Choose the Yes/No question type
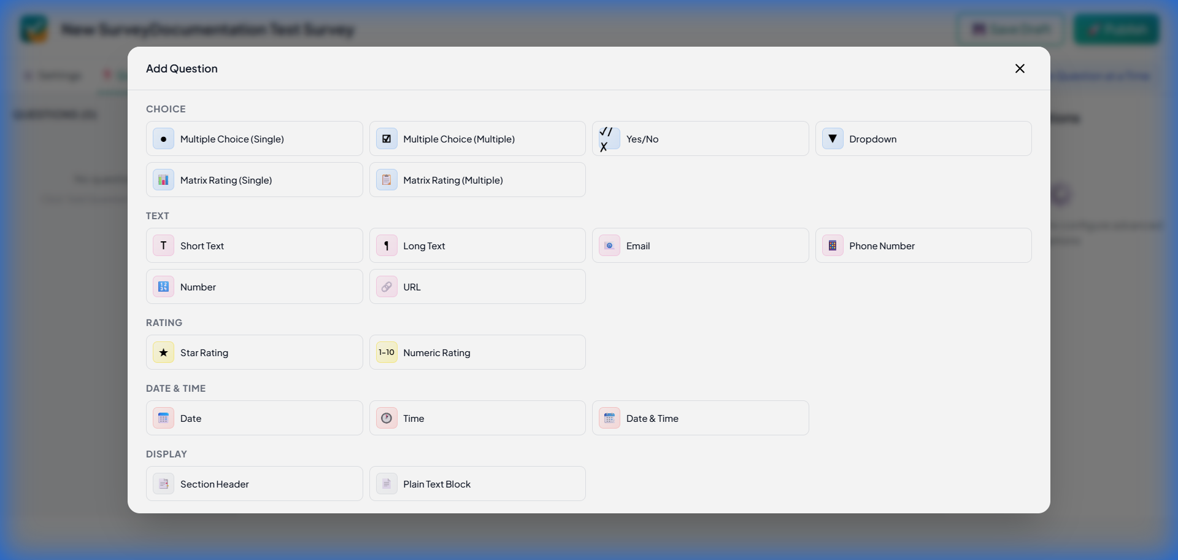Screen dimensions: 1178x560 (x=699, y=139)
